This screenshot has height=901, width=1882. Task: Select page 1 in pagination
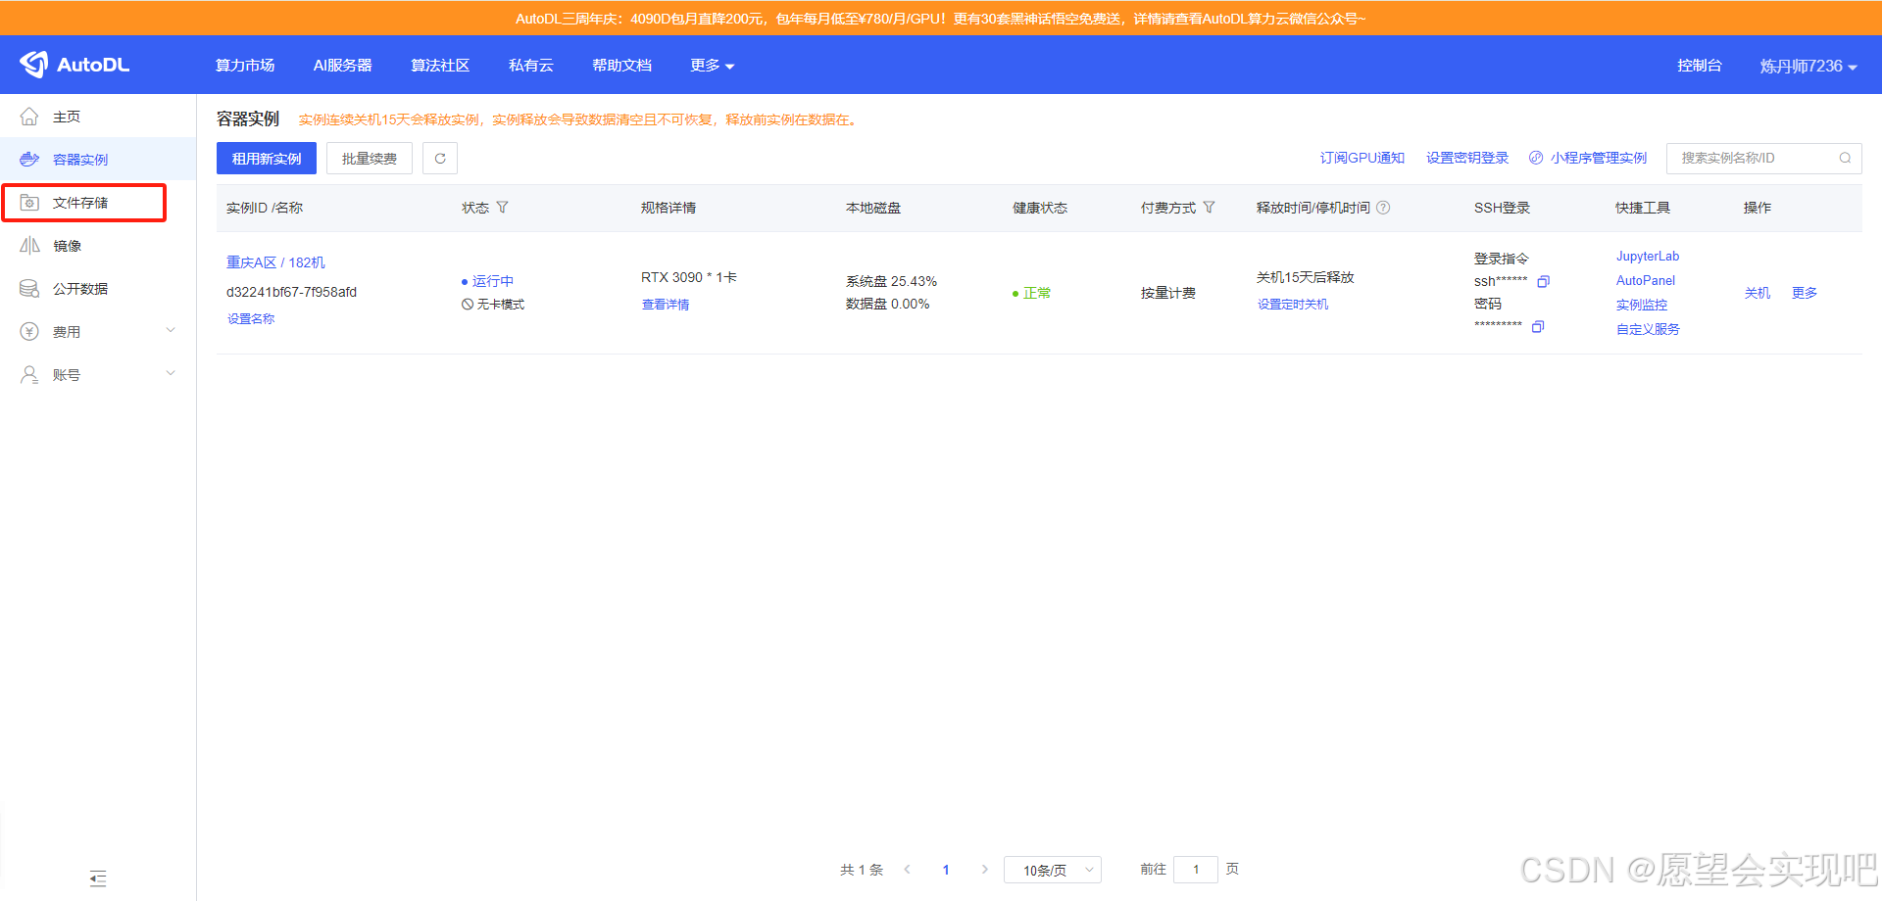tap(946, 870)
